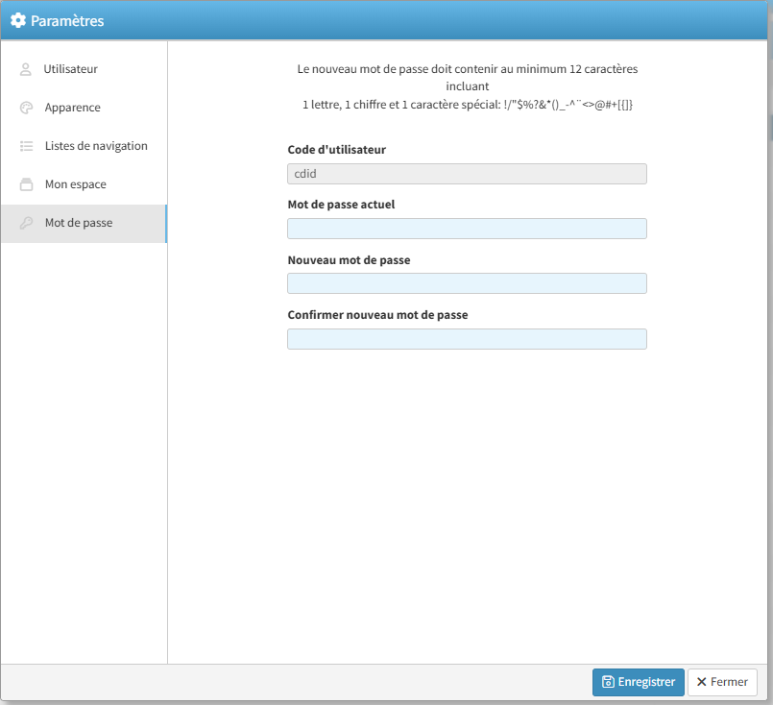Click into the Nouveau mot de passe field
773x705 pixels.
pyautogui.click(x=467, y=283)
